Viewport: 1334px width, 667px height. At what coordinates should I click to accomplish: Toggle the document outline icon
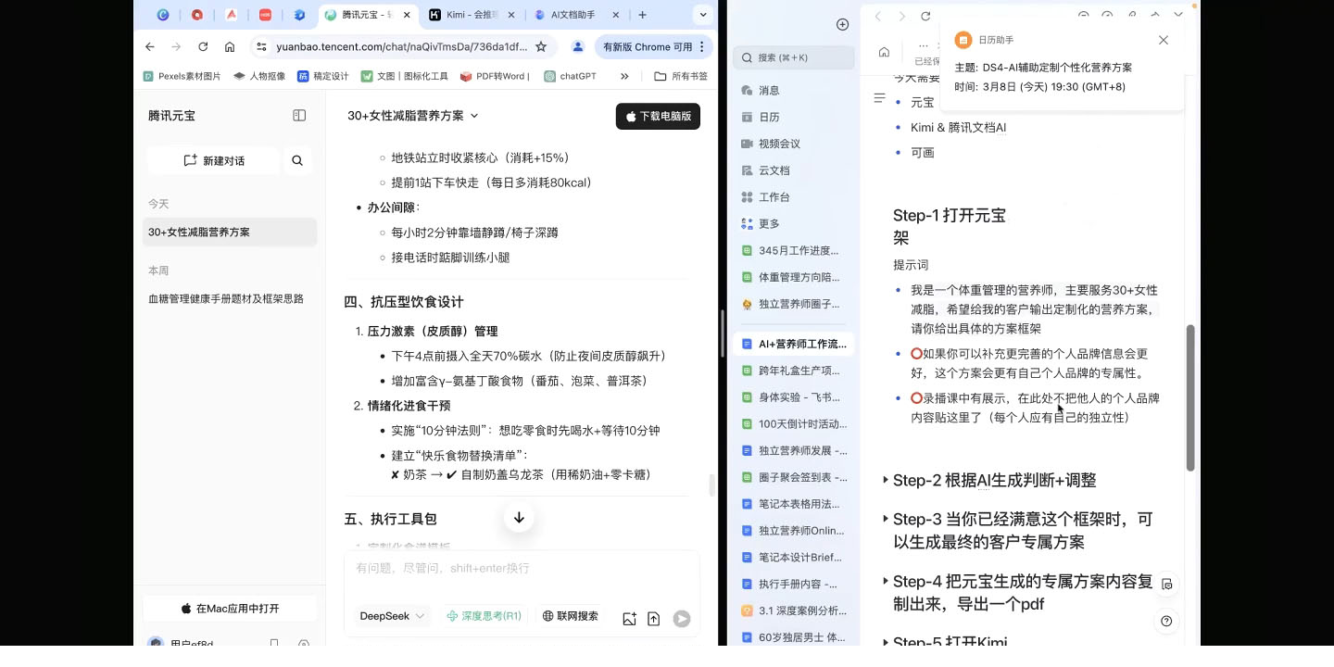click(880, 97)
